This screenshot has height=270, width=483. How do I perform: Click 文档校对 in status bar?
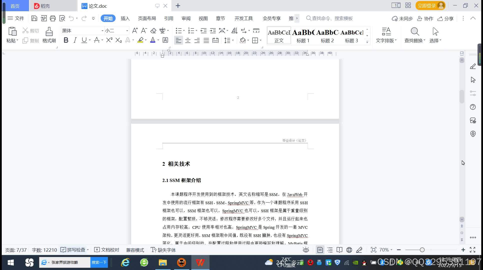pos(107,250)
